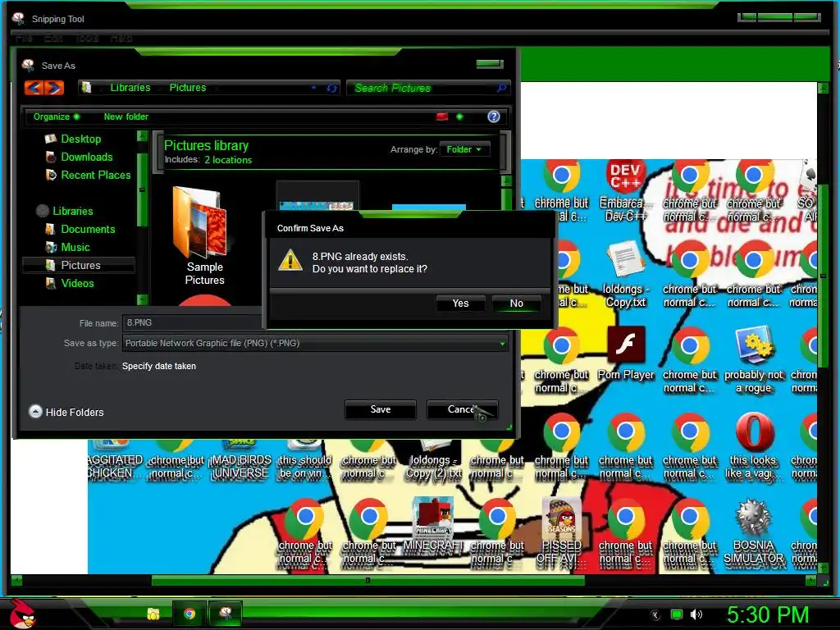
Task: Open the help question mark icon
Action: click(493, 116)
